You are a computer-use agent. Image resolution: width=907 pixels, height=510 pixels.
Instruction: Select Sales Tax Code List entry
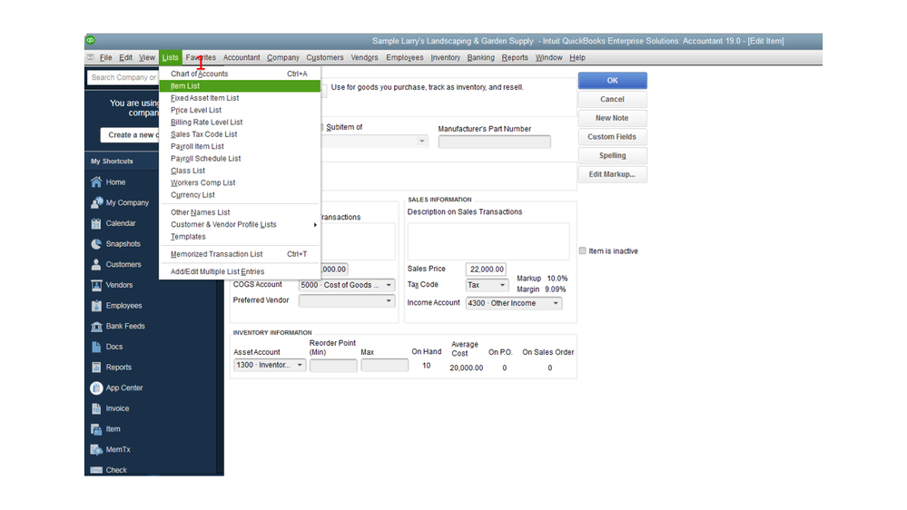239,134
